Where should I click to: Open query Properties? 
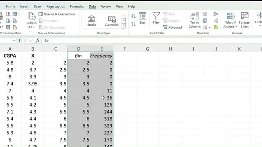pyautogui.click(x=48, y=21)
